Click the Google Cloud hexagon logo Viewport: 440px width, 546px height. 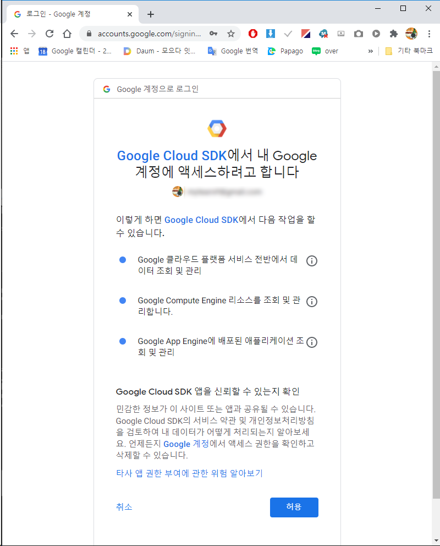coord(217,129)
